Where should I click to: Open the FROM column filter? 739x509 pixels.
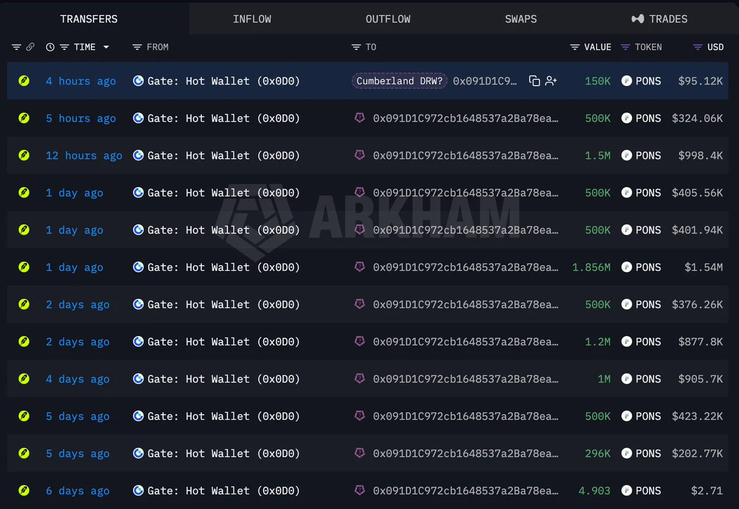[x=137, y=47]
